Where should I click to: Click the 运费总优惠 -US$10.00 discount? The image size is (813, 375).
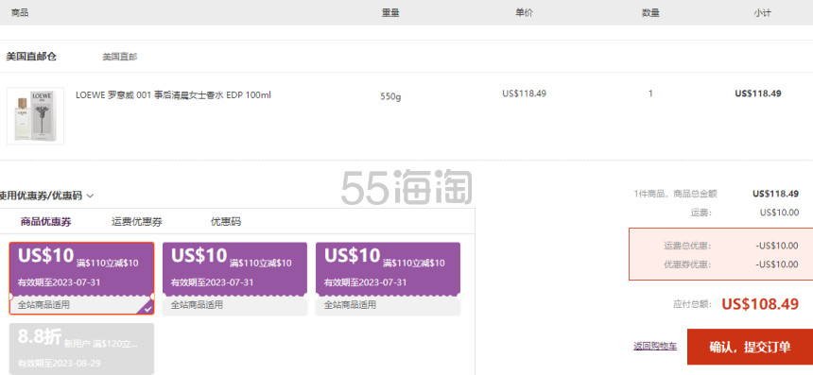[777, 246]
